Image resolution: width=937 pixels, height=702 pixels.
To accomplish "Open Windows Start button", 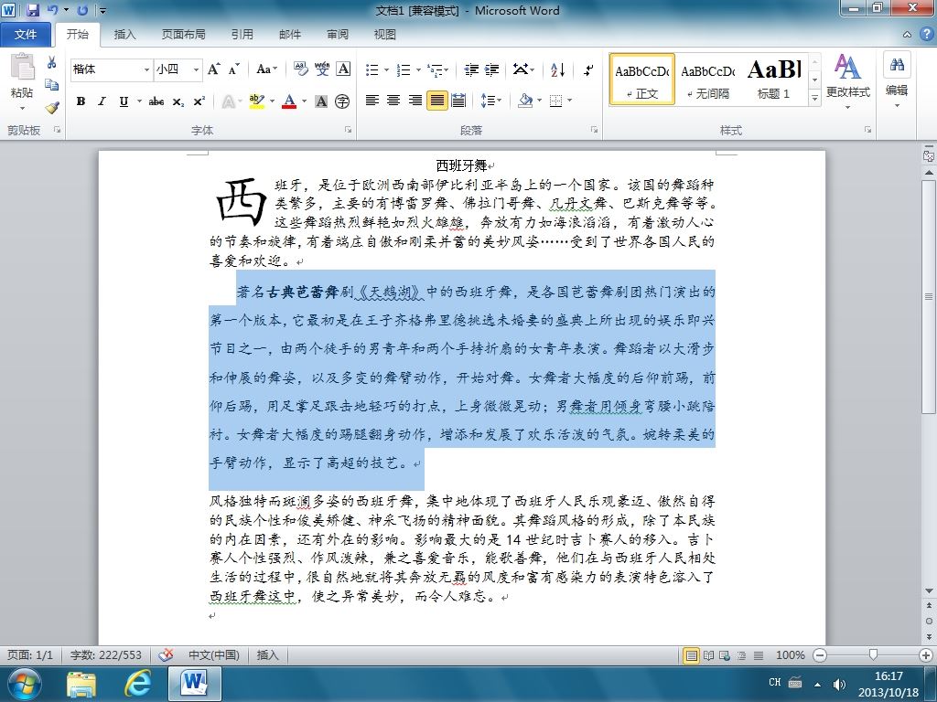I will (x=23, y=684).
